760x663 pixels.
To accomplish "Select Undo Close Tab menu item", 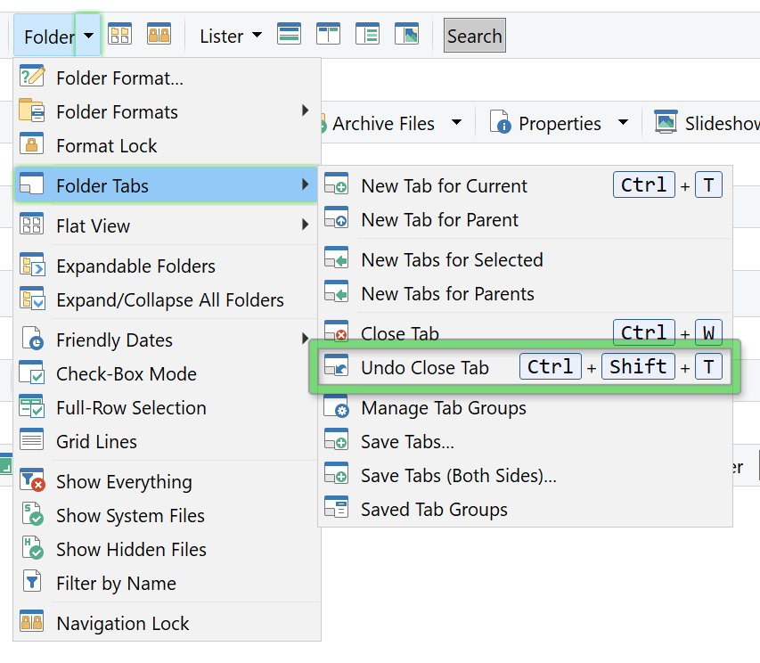I will click(424, 367).
